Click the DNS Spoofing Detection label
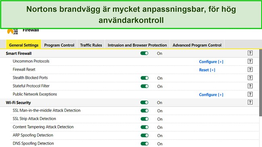 click(33, 143)
